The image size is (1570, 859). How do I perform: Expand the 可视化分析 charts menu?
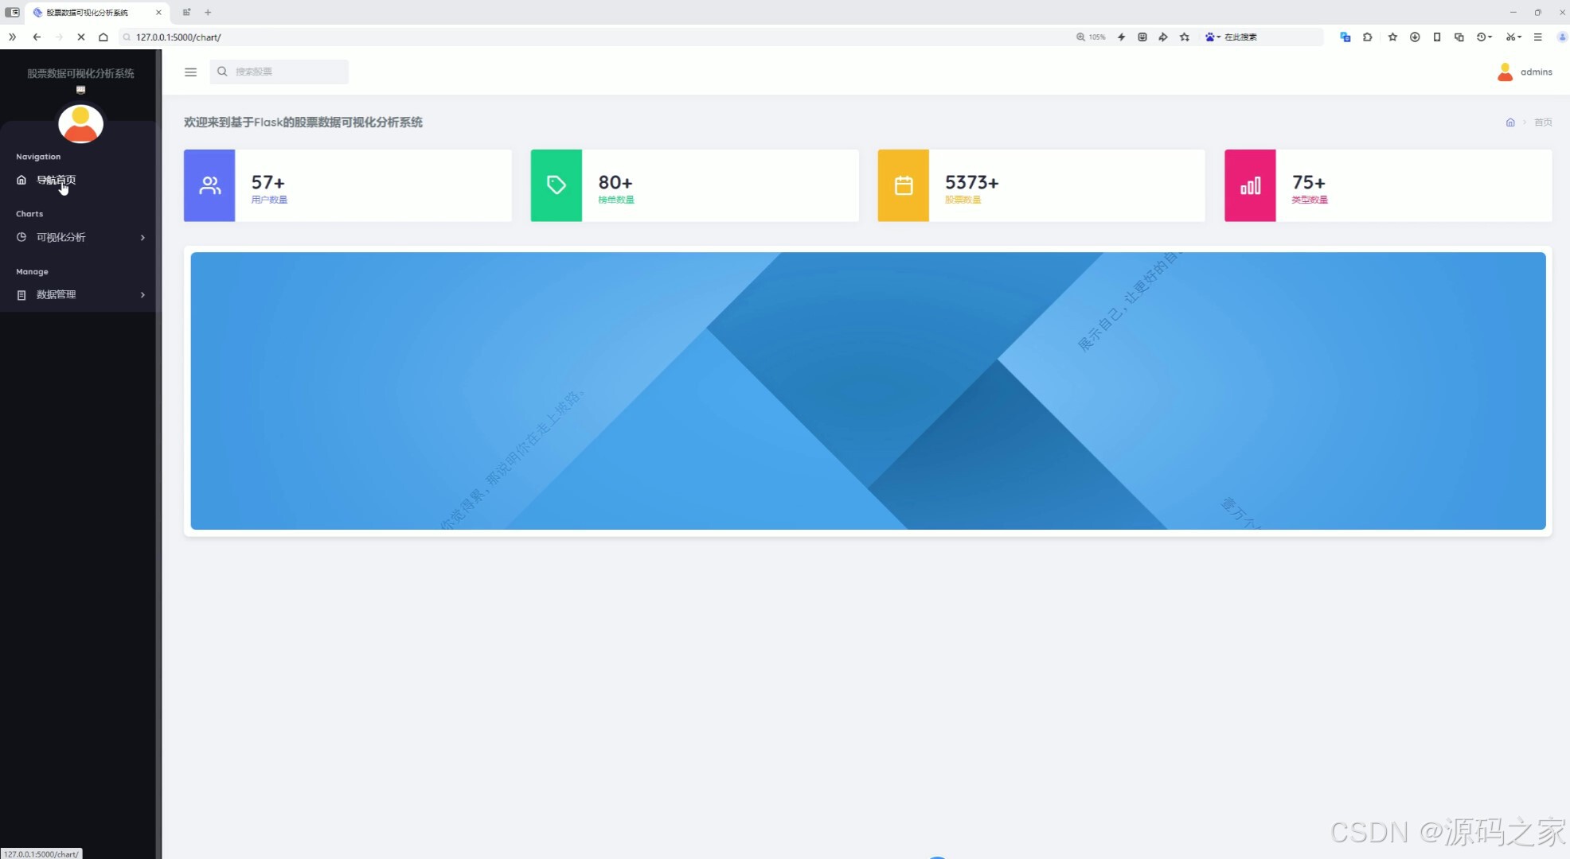[x=80, y=237]
